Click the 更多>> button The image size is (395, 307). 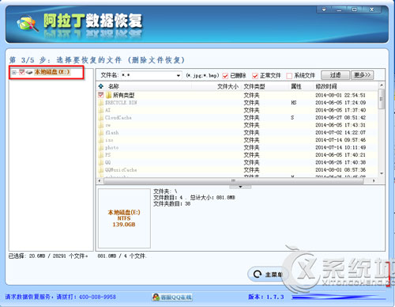pos(363,75)
